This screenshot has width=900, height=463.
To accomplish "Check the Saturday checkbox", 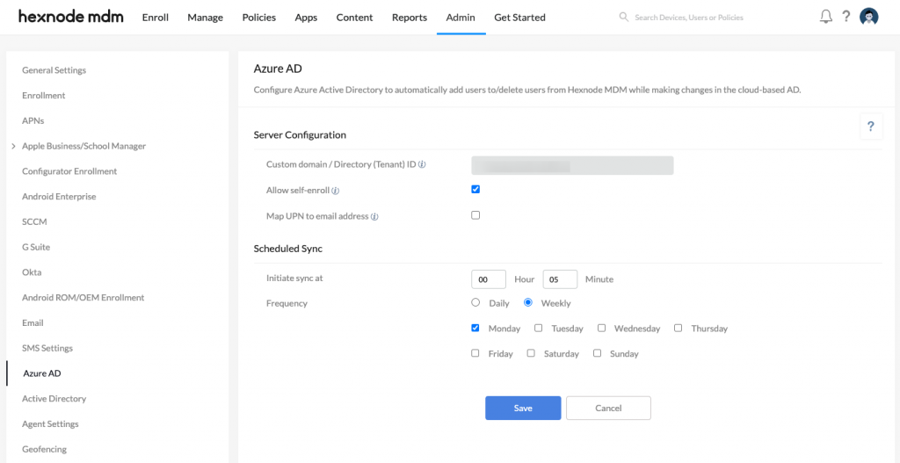I will pos(531,353).
